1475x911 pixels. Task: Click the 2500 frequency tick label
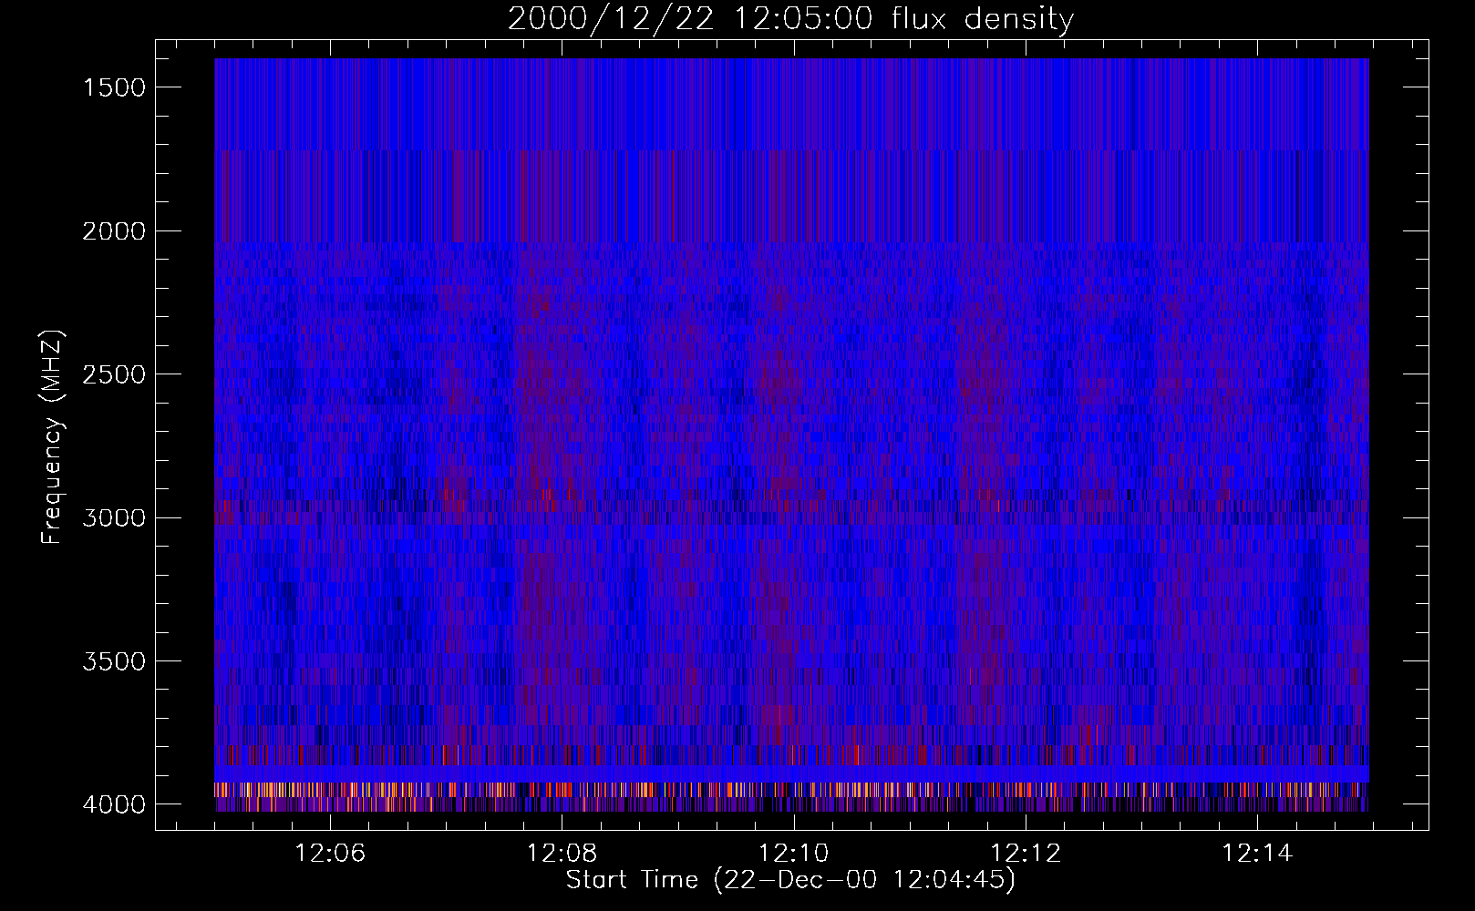(114, 374)
